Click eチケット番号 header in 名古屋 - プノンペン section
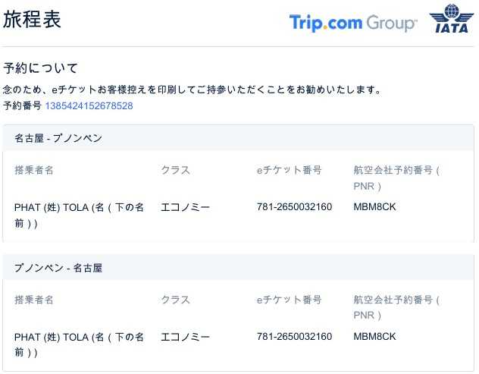Screen dimensions: 479x374 pos(289,170)
